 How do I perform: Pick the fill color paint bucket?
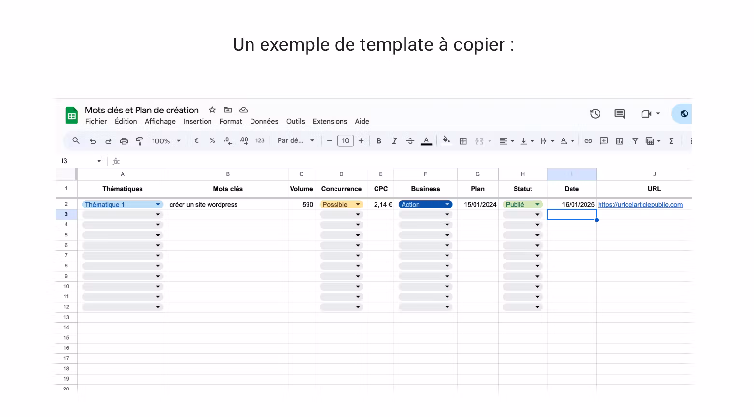point(447,140)
